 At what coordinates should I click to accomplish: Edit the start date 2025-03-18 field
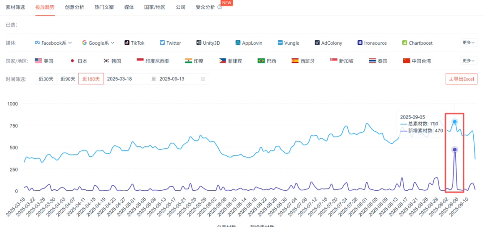pyautogui.click(x=120, y=79)
